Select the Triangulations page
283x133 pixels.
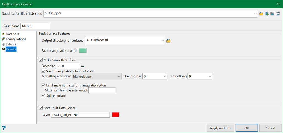coord(16,39)
